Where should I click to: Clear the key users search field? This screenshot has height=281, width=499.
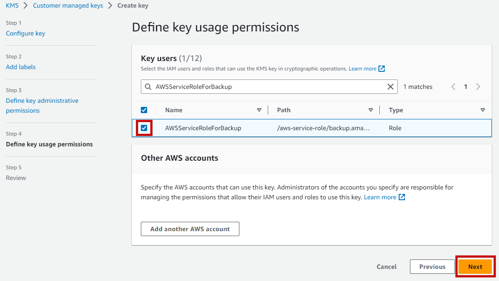click(391, 87)
